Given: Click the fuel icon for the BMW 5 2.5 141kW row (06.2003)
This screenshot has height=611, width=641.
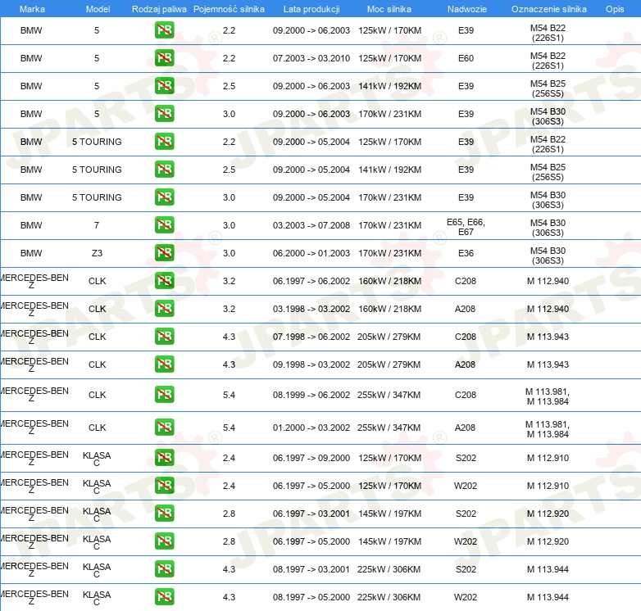Looking at the screenshot, I should (164, 86).
